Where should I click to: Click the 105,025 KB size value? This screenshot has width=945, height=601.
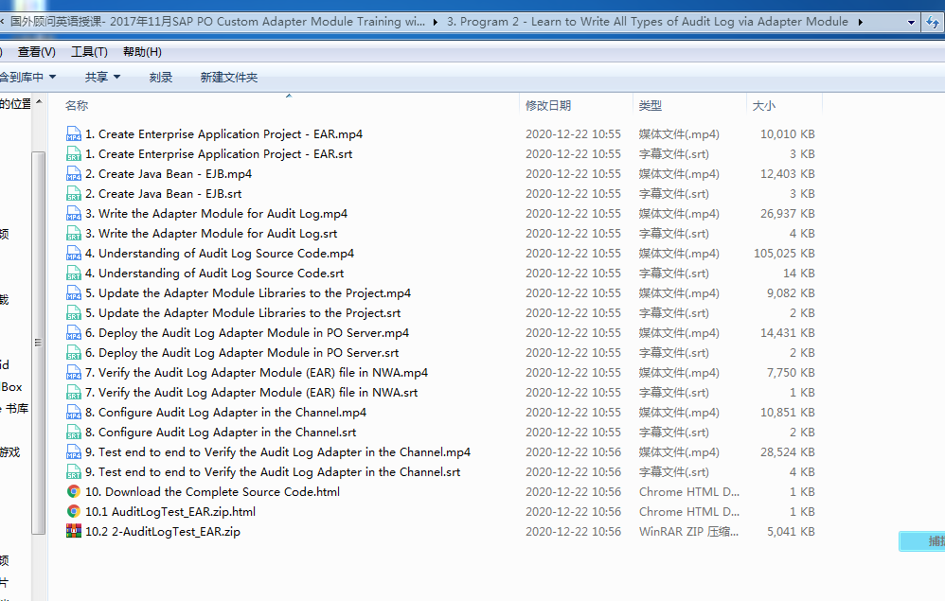coord(784,253)
